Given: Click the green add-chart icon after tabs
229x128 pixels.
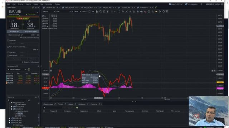Looking at the screenshot, I should [x=156, y=7].
